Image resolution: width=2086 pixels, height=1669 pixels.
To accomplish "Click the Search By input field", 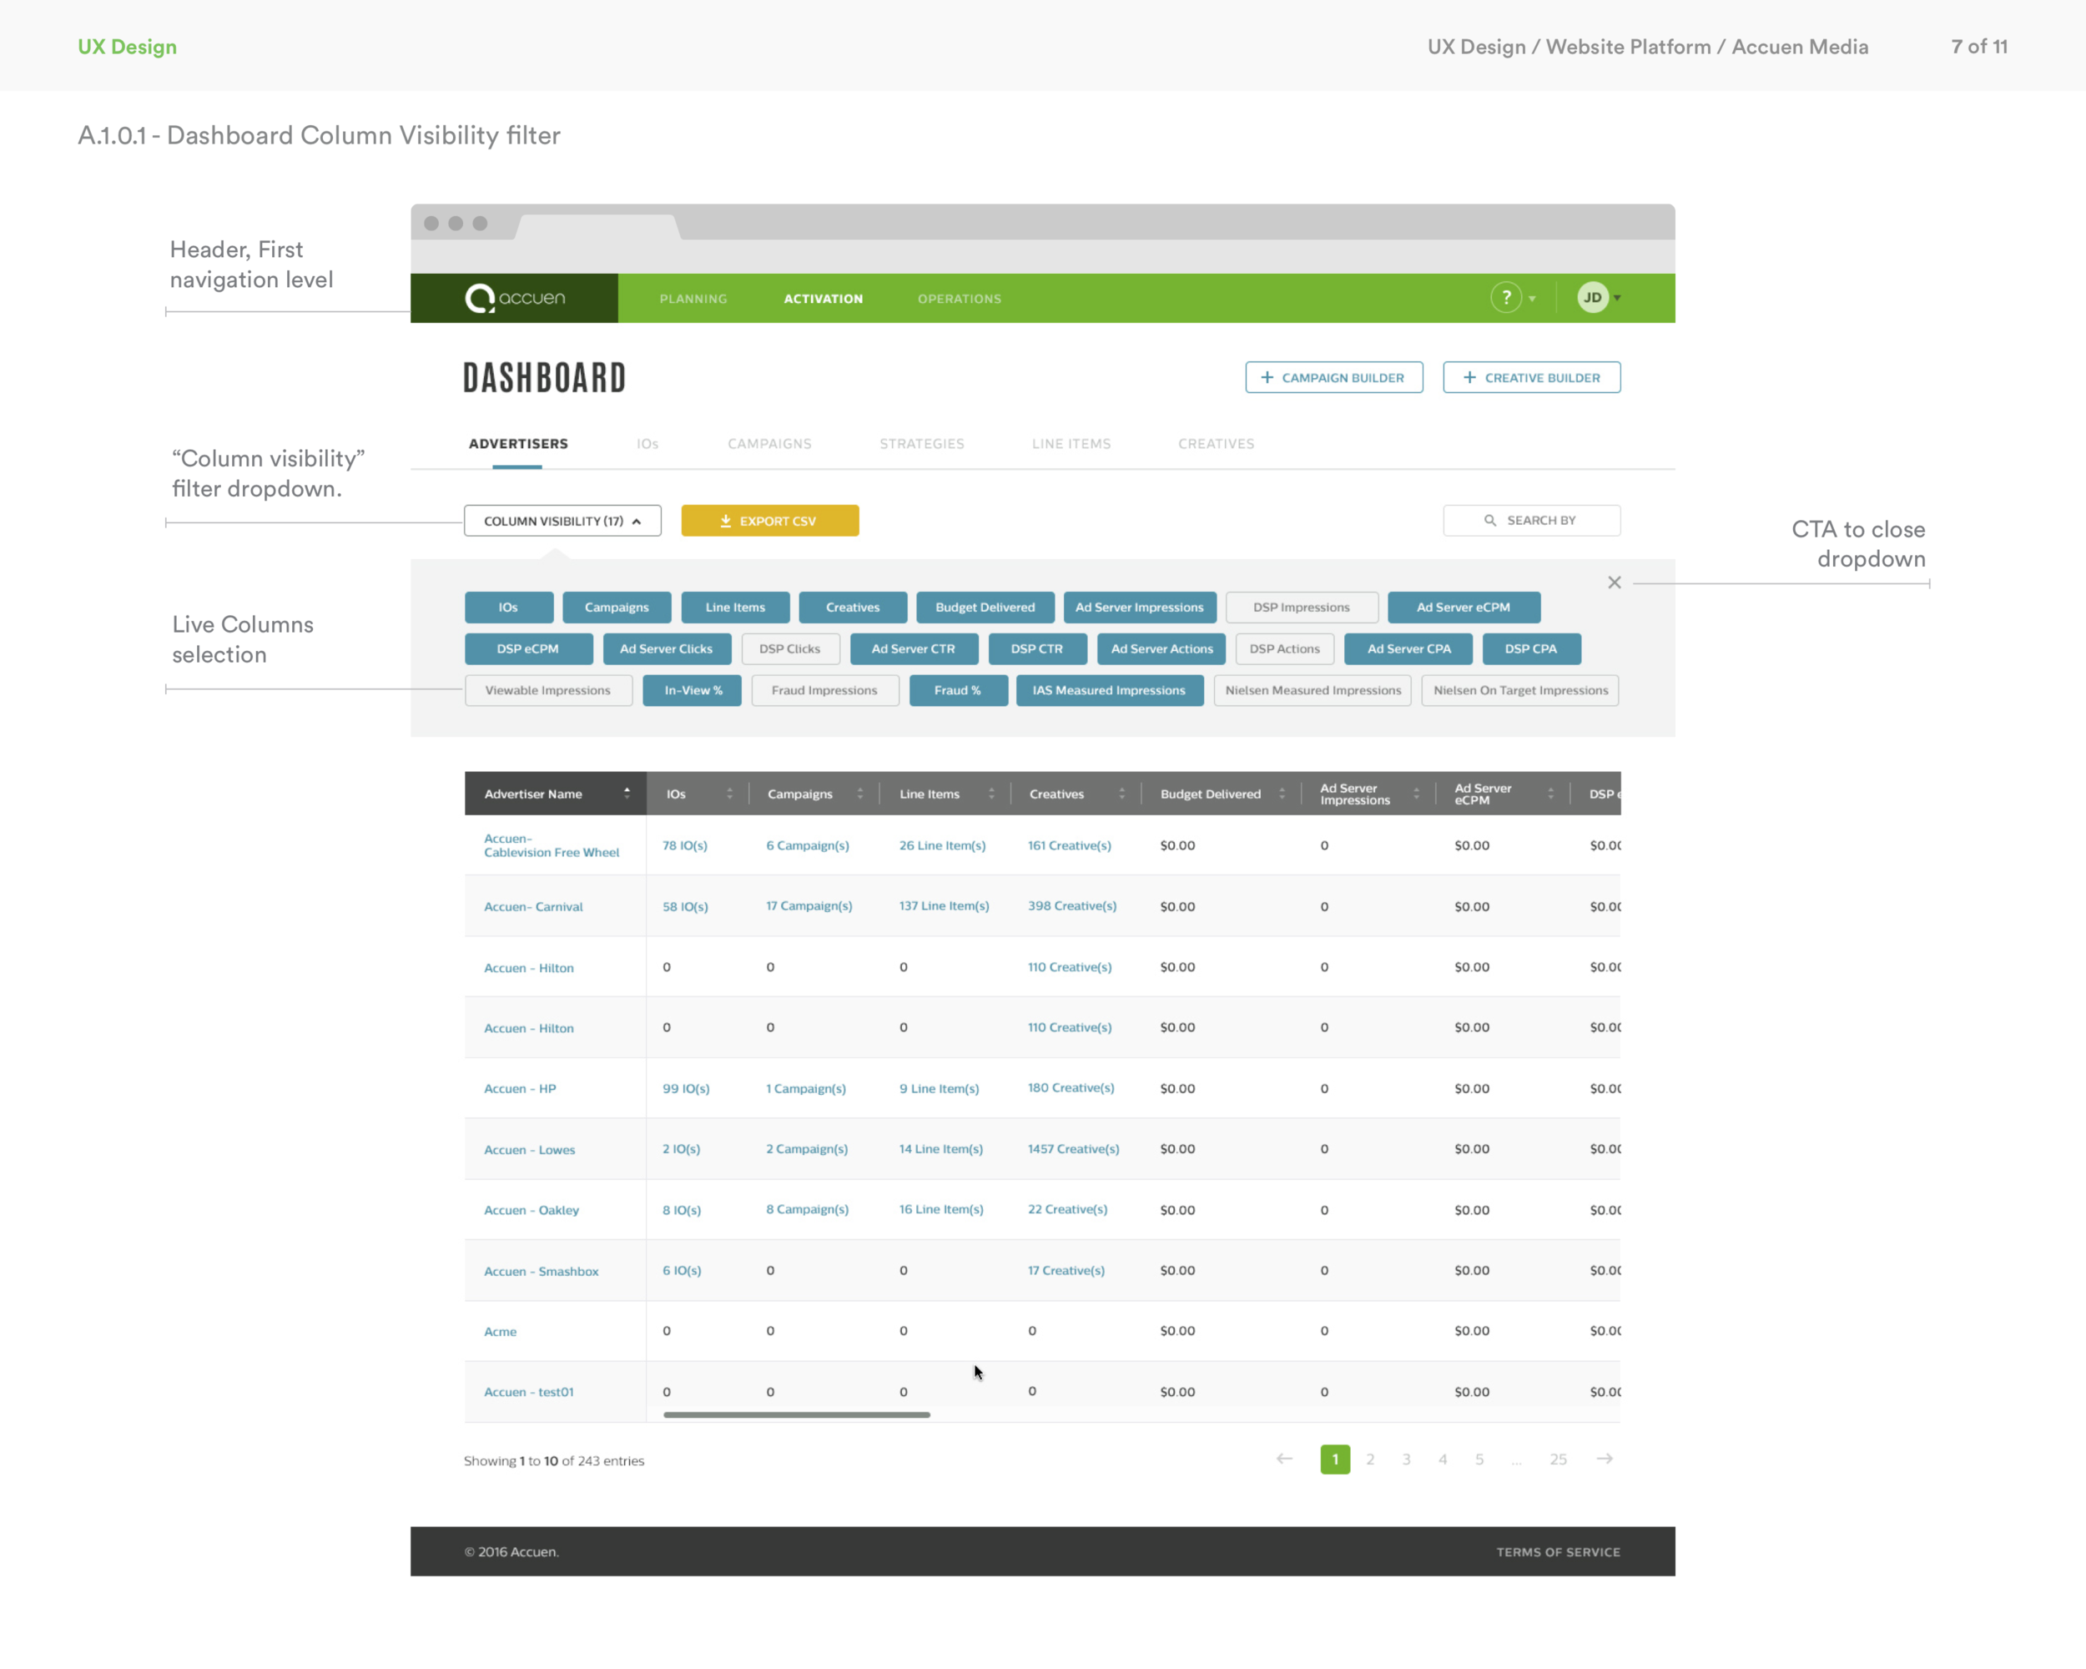I will pyautogui.click(x=1530, y=521).
